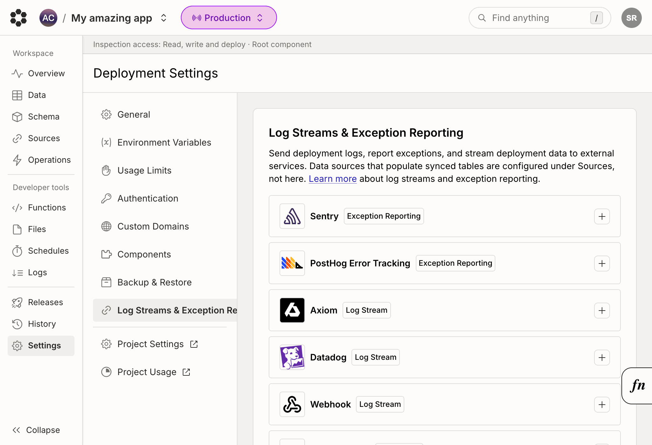Open the fn function runner panel
Screen dimensions: 652x445
[637, 386]
